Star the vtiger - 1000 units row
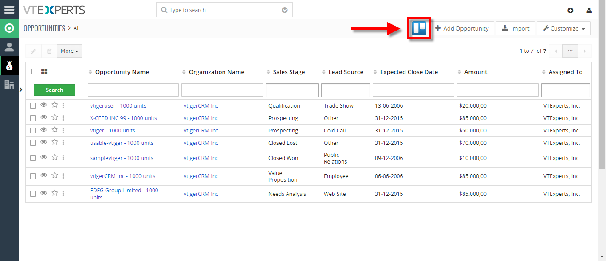The width and height of the screenshot is (606, 261). 55,130
